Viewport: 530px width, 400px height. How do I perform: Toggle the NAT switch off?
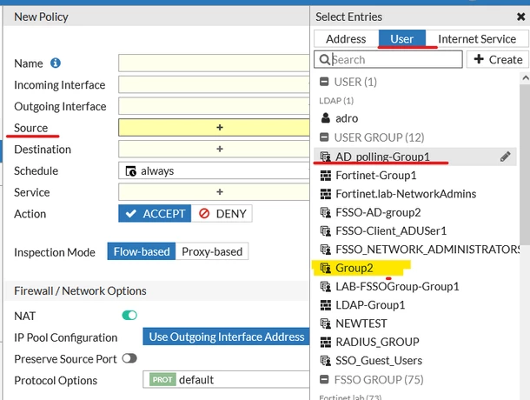pyautogui.click(x=129, y=316)
